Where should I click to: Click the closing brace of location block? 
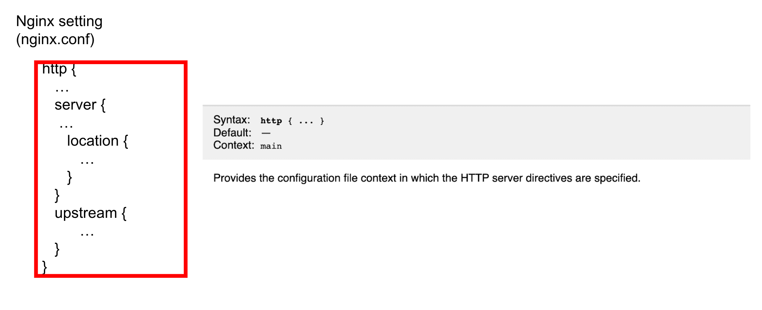(69, 177)
